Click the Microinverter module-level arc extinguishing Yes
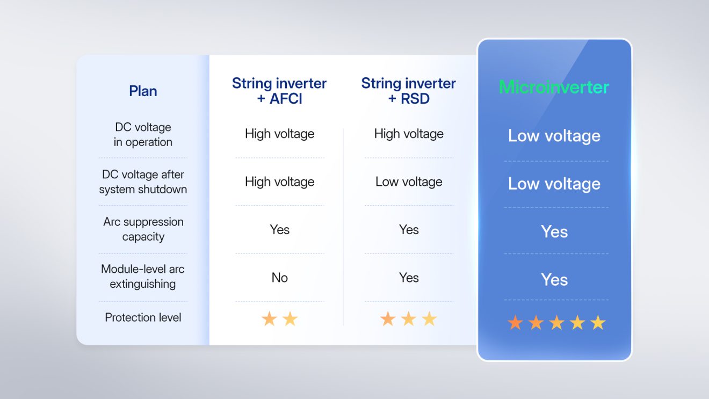This screenshot has height=399, width=709. coord(554,280)
